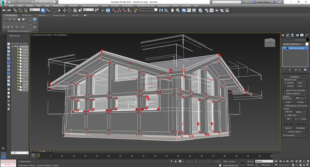The image size is (310, 167).
Task: Open the Utilities hammer panel tab
Action: [307, 35]
